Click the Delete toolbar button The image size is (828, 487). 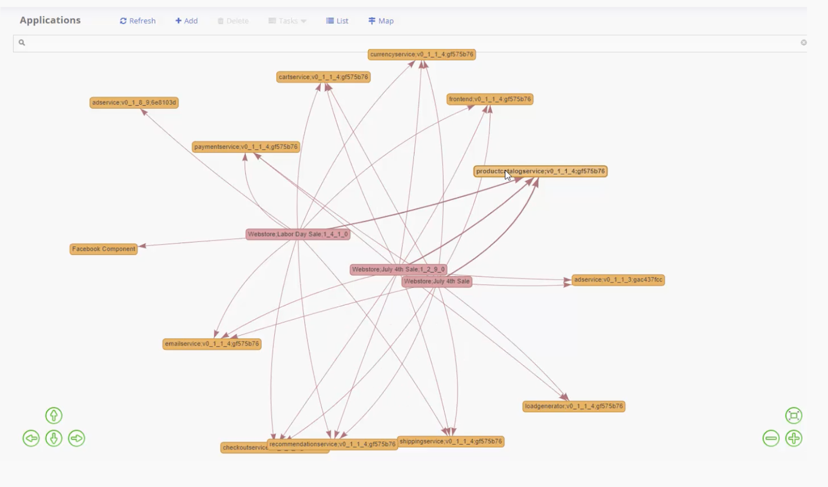coord(233,21)
